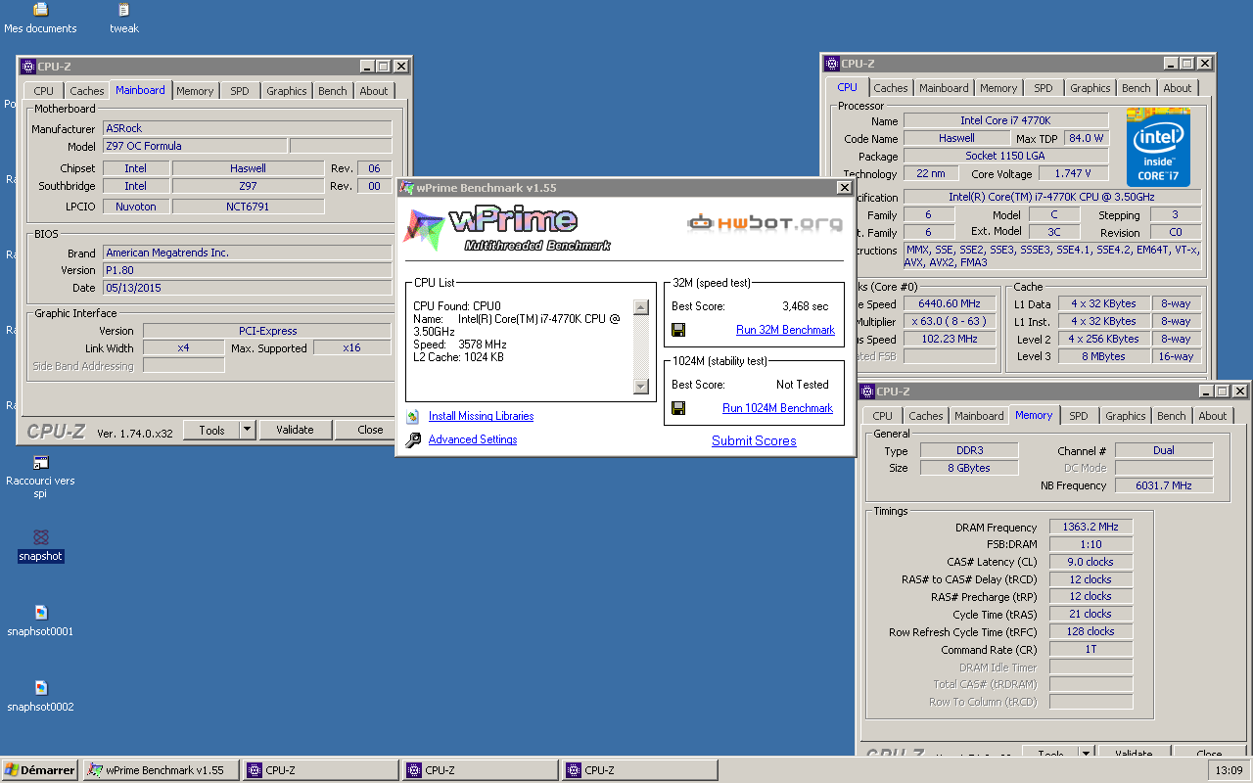Click the save icon for 32M score
Image resolution: width=1253 pixels, height=783 pixels.
pos(678,330)
